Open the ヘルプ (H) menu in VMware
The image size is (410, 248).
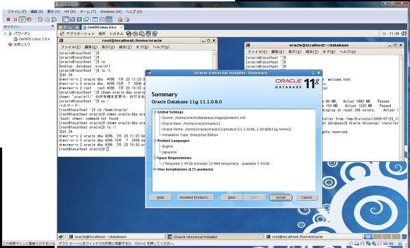click(134, 12)
